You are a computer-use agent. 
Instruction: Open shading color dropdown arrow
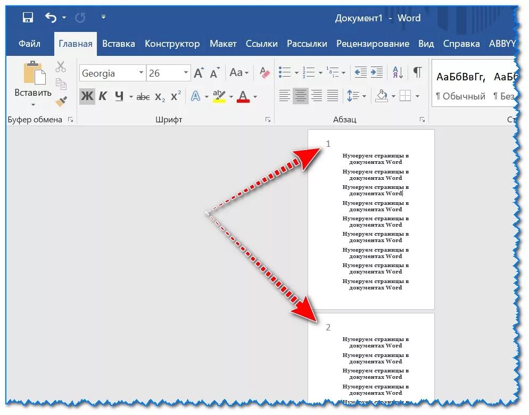coord(393,96)
